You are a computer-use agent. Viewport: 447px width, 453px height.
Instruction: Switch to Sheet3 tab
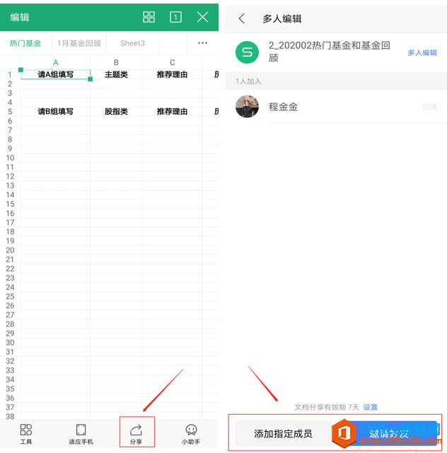(132, 43)
